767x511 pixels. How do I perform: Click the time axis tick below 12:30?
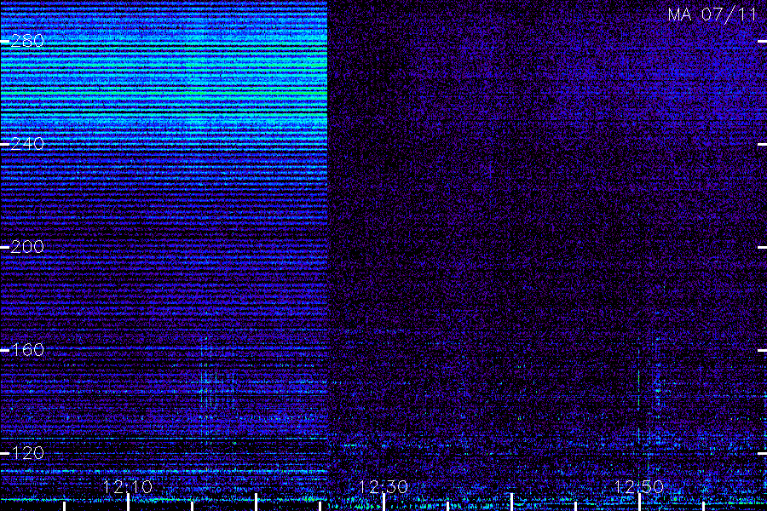(383, 502)
